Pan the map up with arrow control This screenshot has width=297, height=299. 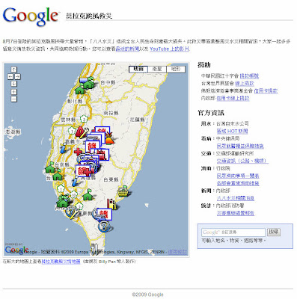click(x=14, y=70)
